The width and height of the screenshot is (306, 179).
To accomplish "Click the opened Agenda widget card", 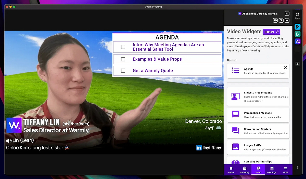I will [x=258, y=71].
